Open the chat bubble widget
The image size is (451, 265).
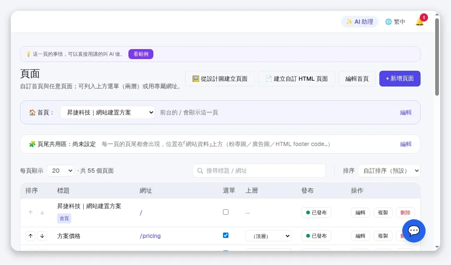[x=413, y=231]
